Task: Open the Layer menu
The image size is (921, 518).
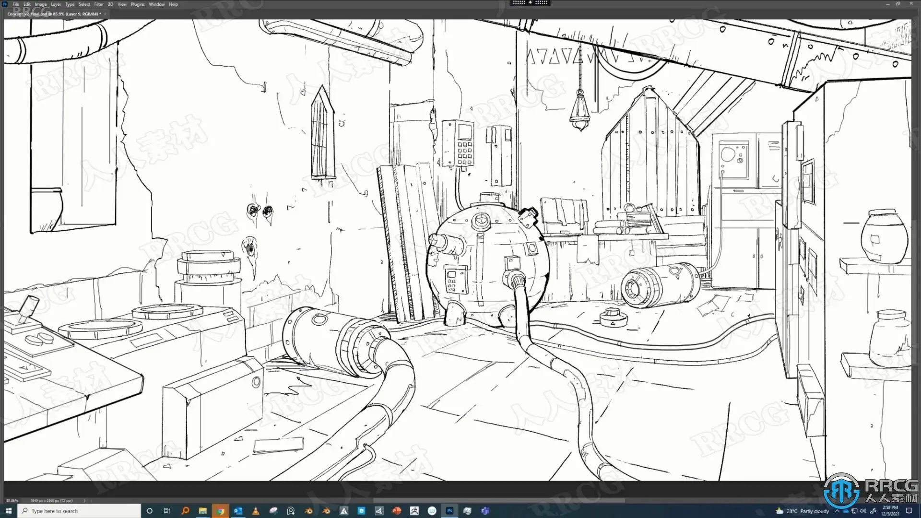Action: (56, 4)
